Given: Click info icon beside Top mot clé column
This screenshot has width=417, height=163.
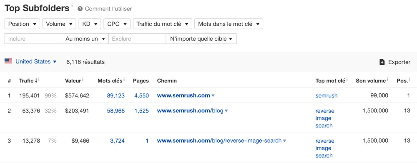Looking at the screenshot, I should tap(347, 79).
